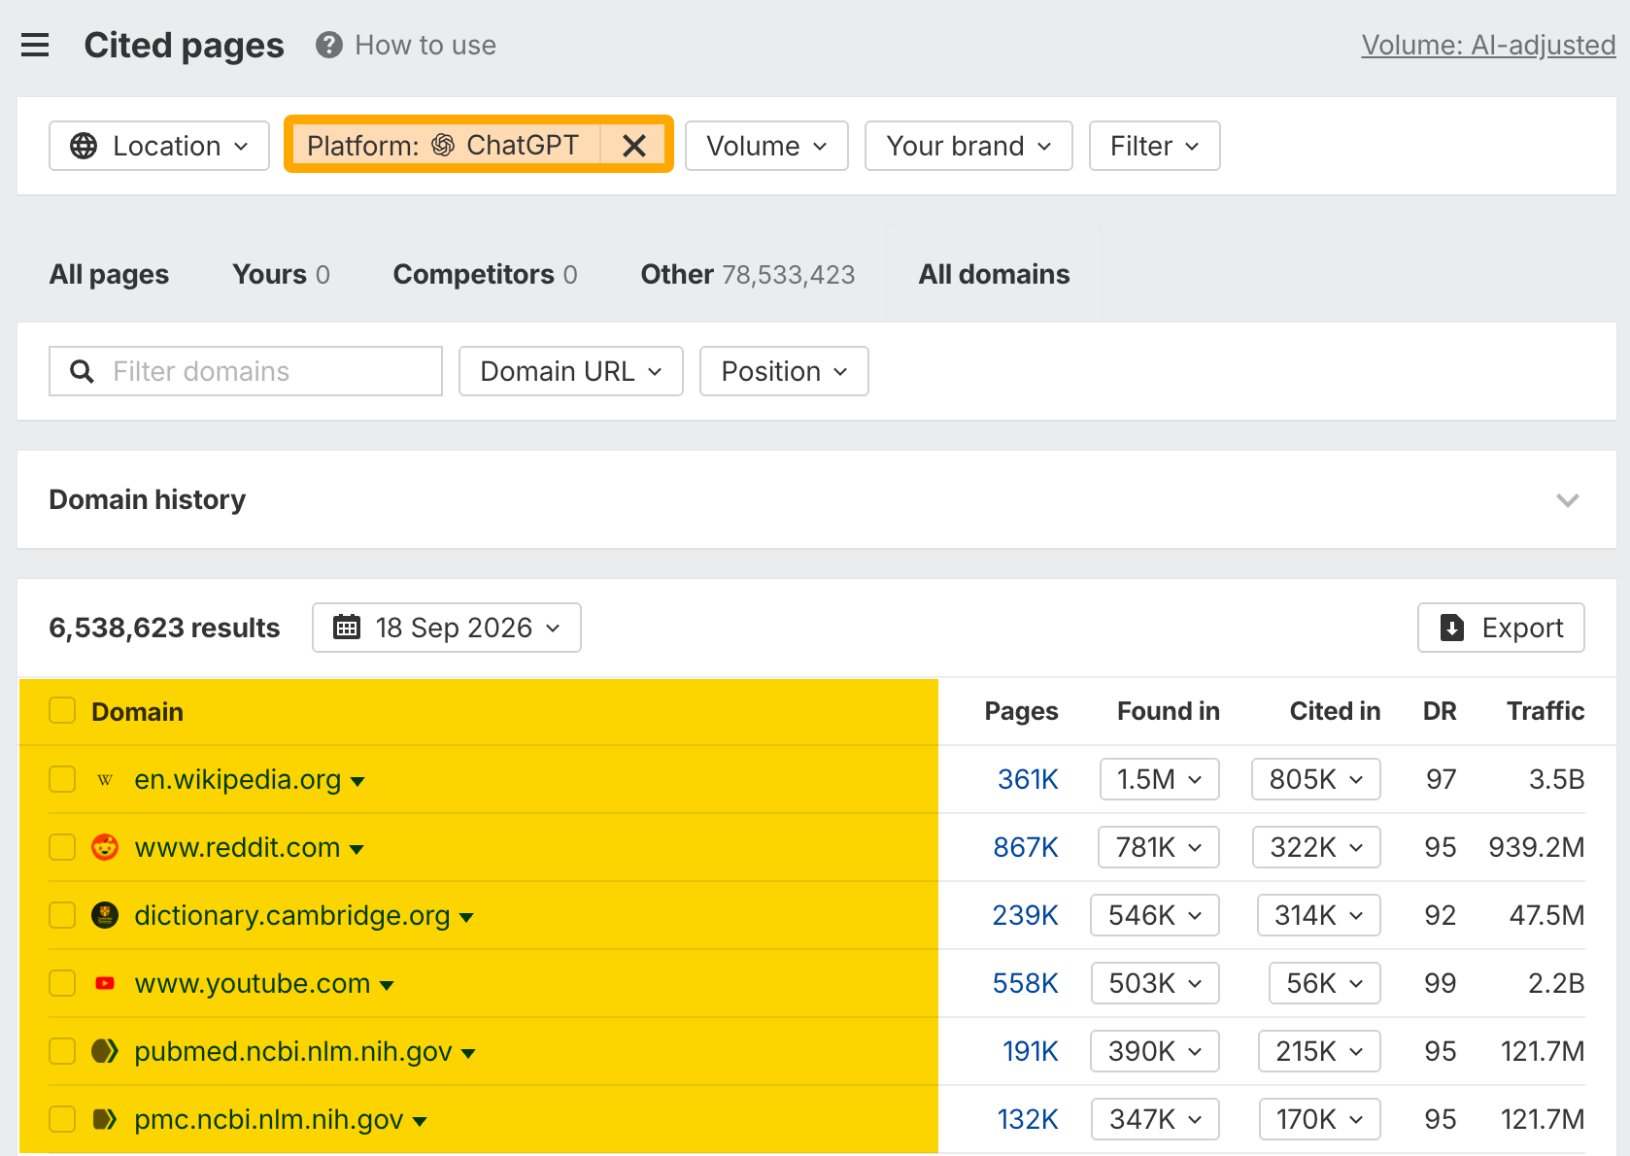
Task: Click the Cambridge dictionary favicon
Action: (105, 915)
